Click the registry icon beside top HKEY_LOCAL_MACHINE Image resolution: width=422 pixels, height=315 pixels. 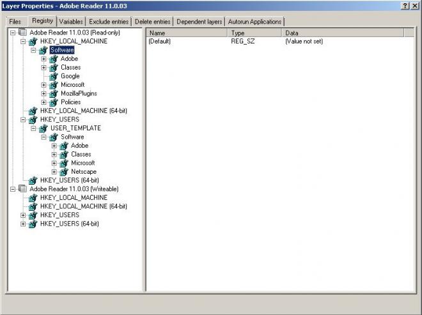[33, 42]
